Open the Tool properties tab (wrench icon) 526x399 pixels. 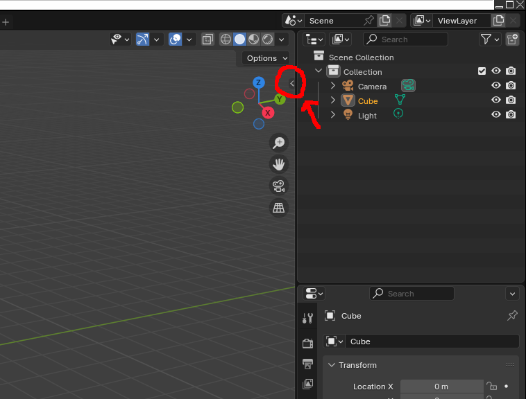pos(308,318)
